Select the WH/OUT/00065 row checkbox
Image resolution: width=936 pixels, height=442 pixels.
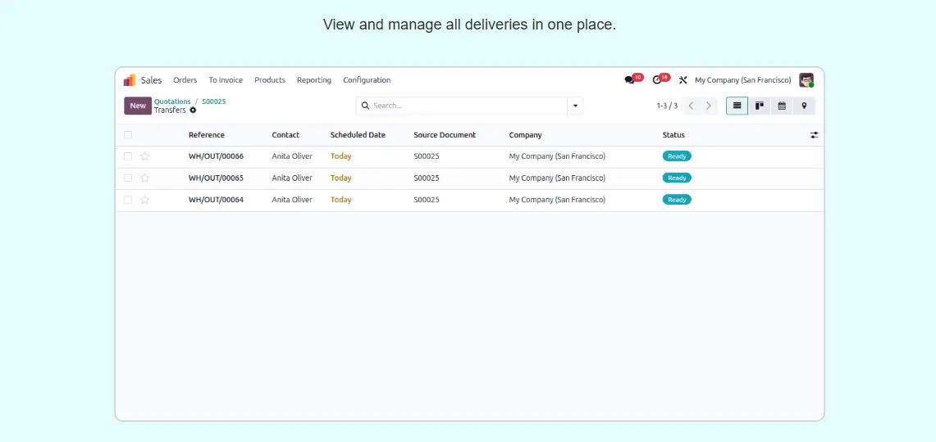coord(128,178)
